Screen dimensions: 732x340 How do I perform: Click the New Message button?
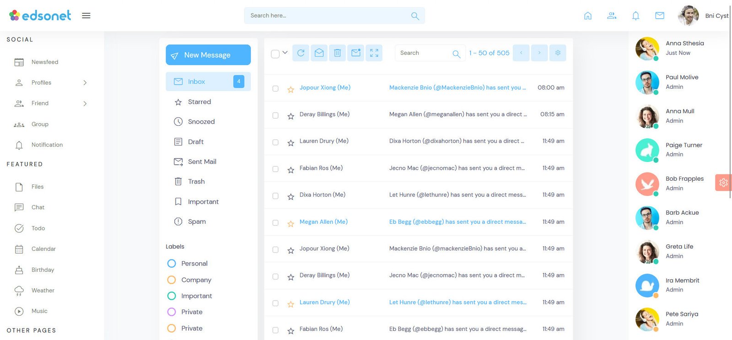tap(208, 55)
